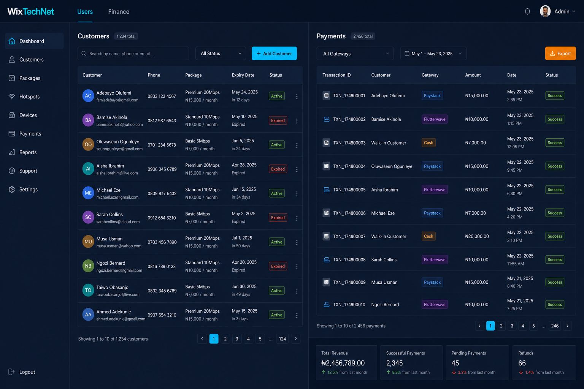This screenshot has height=389, width=584.
Task: Go to next page of customers
Action: click(296, 339)
